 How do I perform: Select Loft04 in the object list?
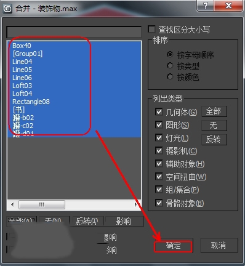point(74,94)
